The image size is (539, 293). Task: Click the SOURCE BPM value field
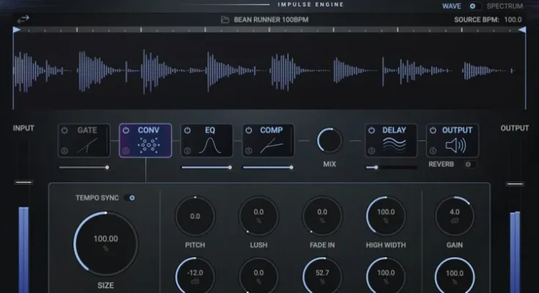click(x=513, y=20)
